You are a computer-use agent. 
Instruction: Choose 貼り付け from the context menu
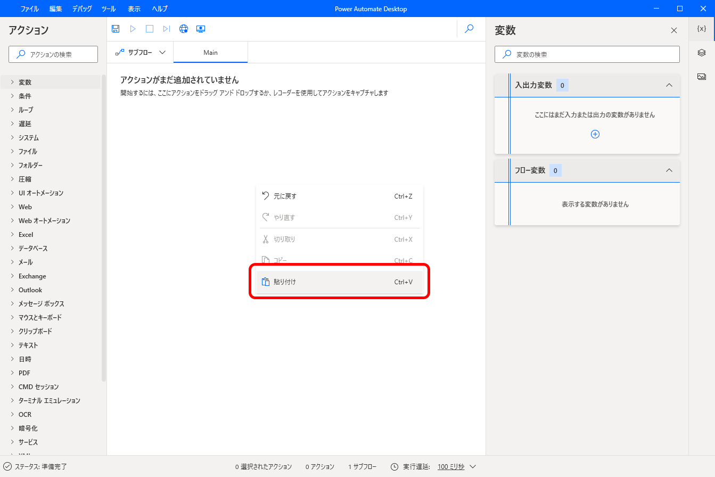click(340, 282)
